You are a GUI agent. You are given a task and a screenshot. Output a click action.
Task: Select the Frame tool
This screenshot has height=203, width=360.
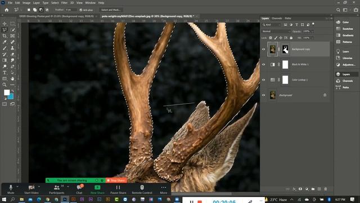tap(12, 36)
